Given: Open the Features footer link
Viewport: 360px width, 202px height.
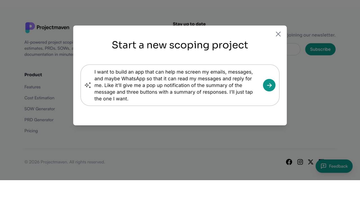Looking at the screenshot, I should click(x=32, y=87).
